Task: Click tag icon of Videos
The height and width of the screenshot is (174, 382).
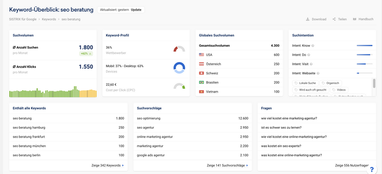Action: 334,90
